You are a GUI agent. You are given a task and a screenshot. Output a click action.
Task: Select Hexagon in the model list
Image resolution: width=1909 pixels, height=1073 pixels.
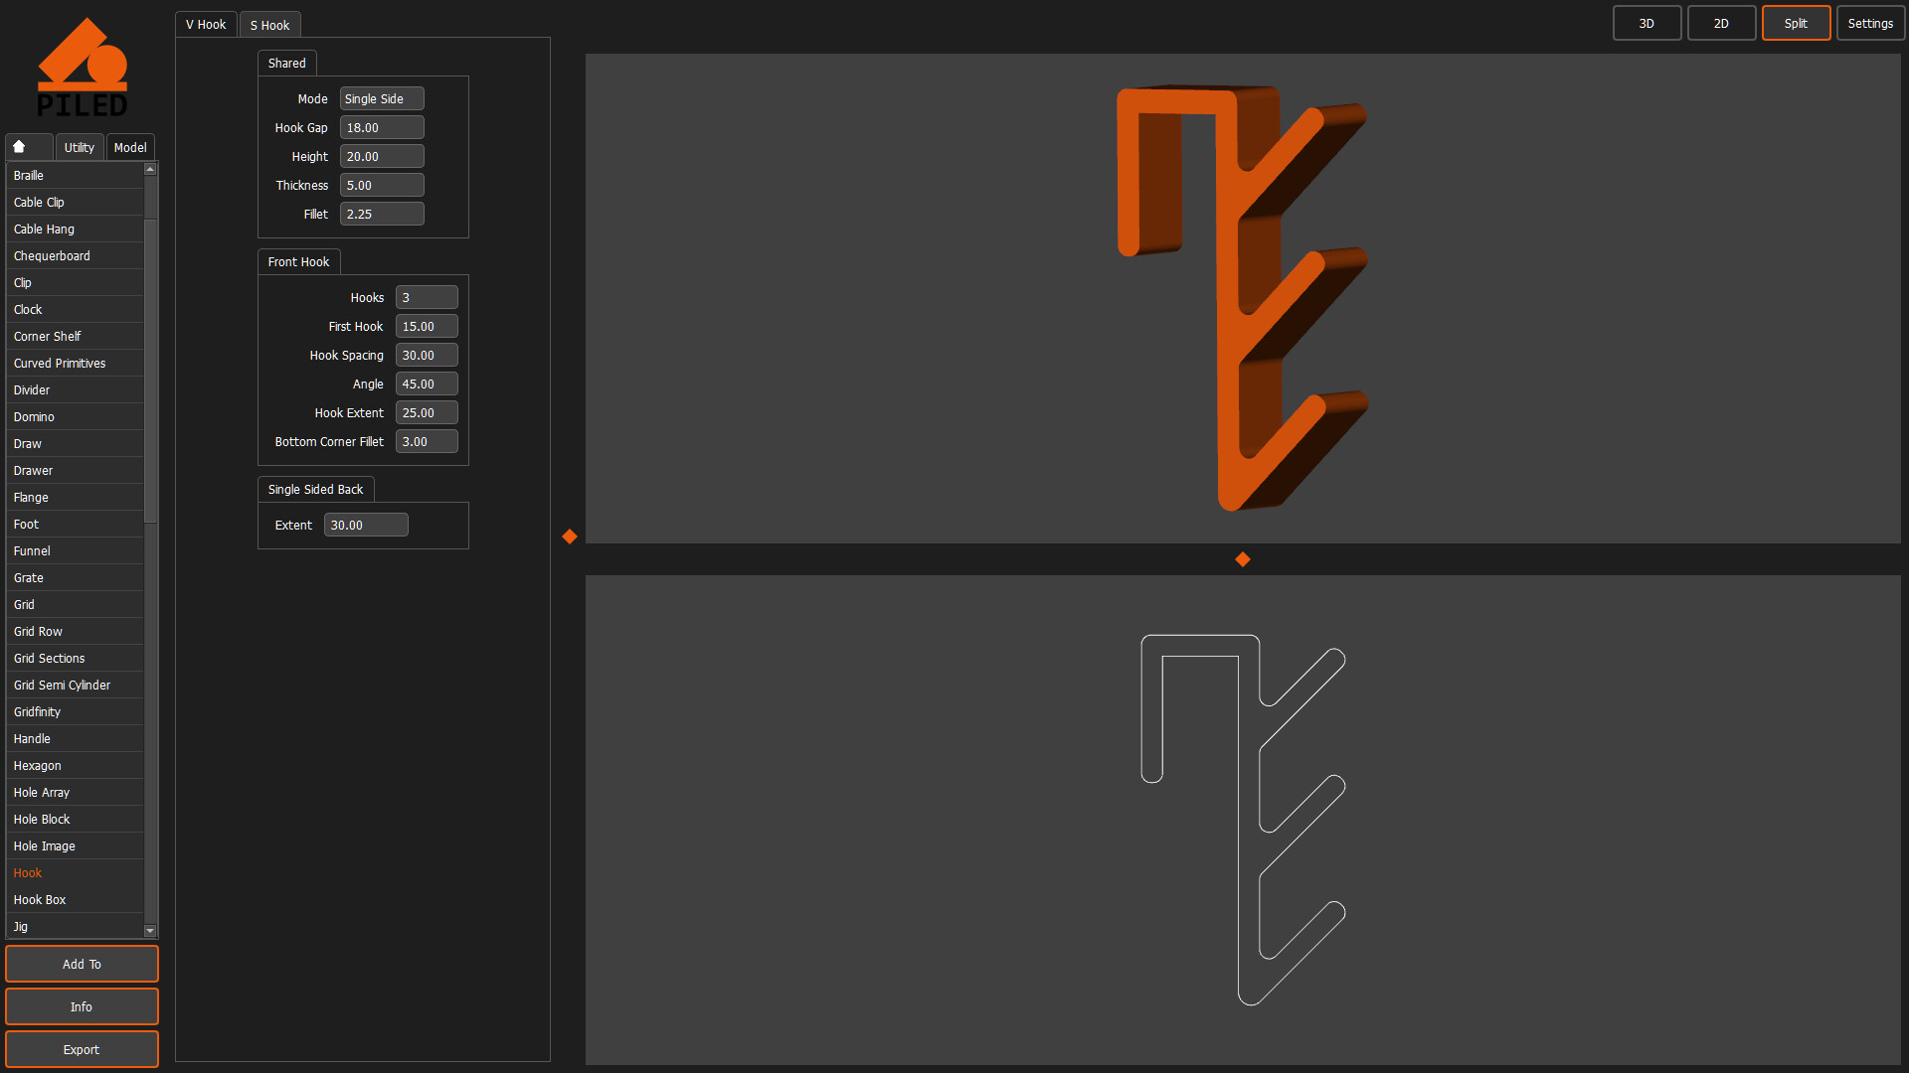pos(75,766)
